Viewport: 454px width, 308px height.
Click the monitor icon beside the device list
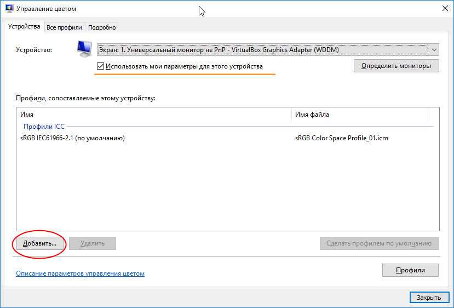pos(84,49)
